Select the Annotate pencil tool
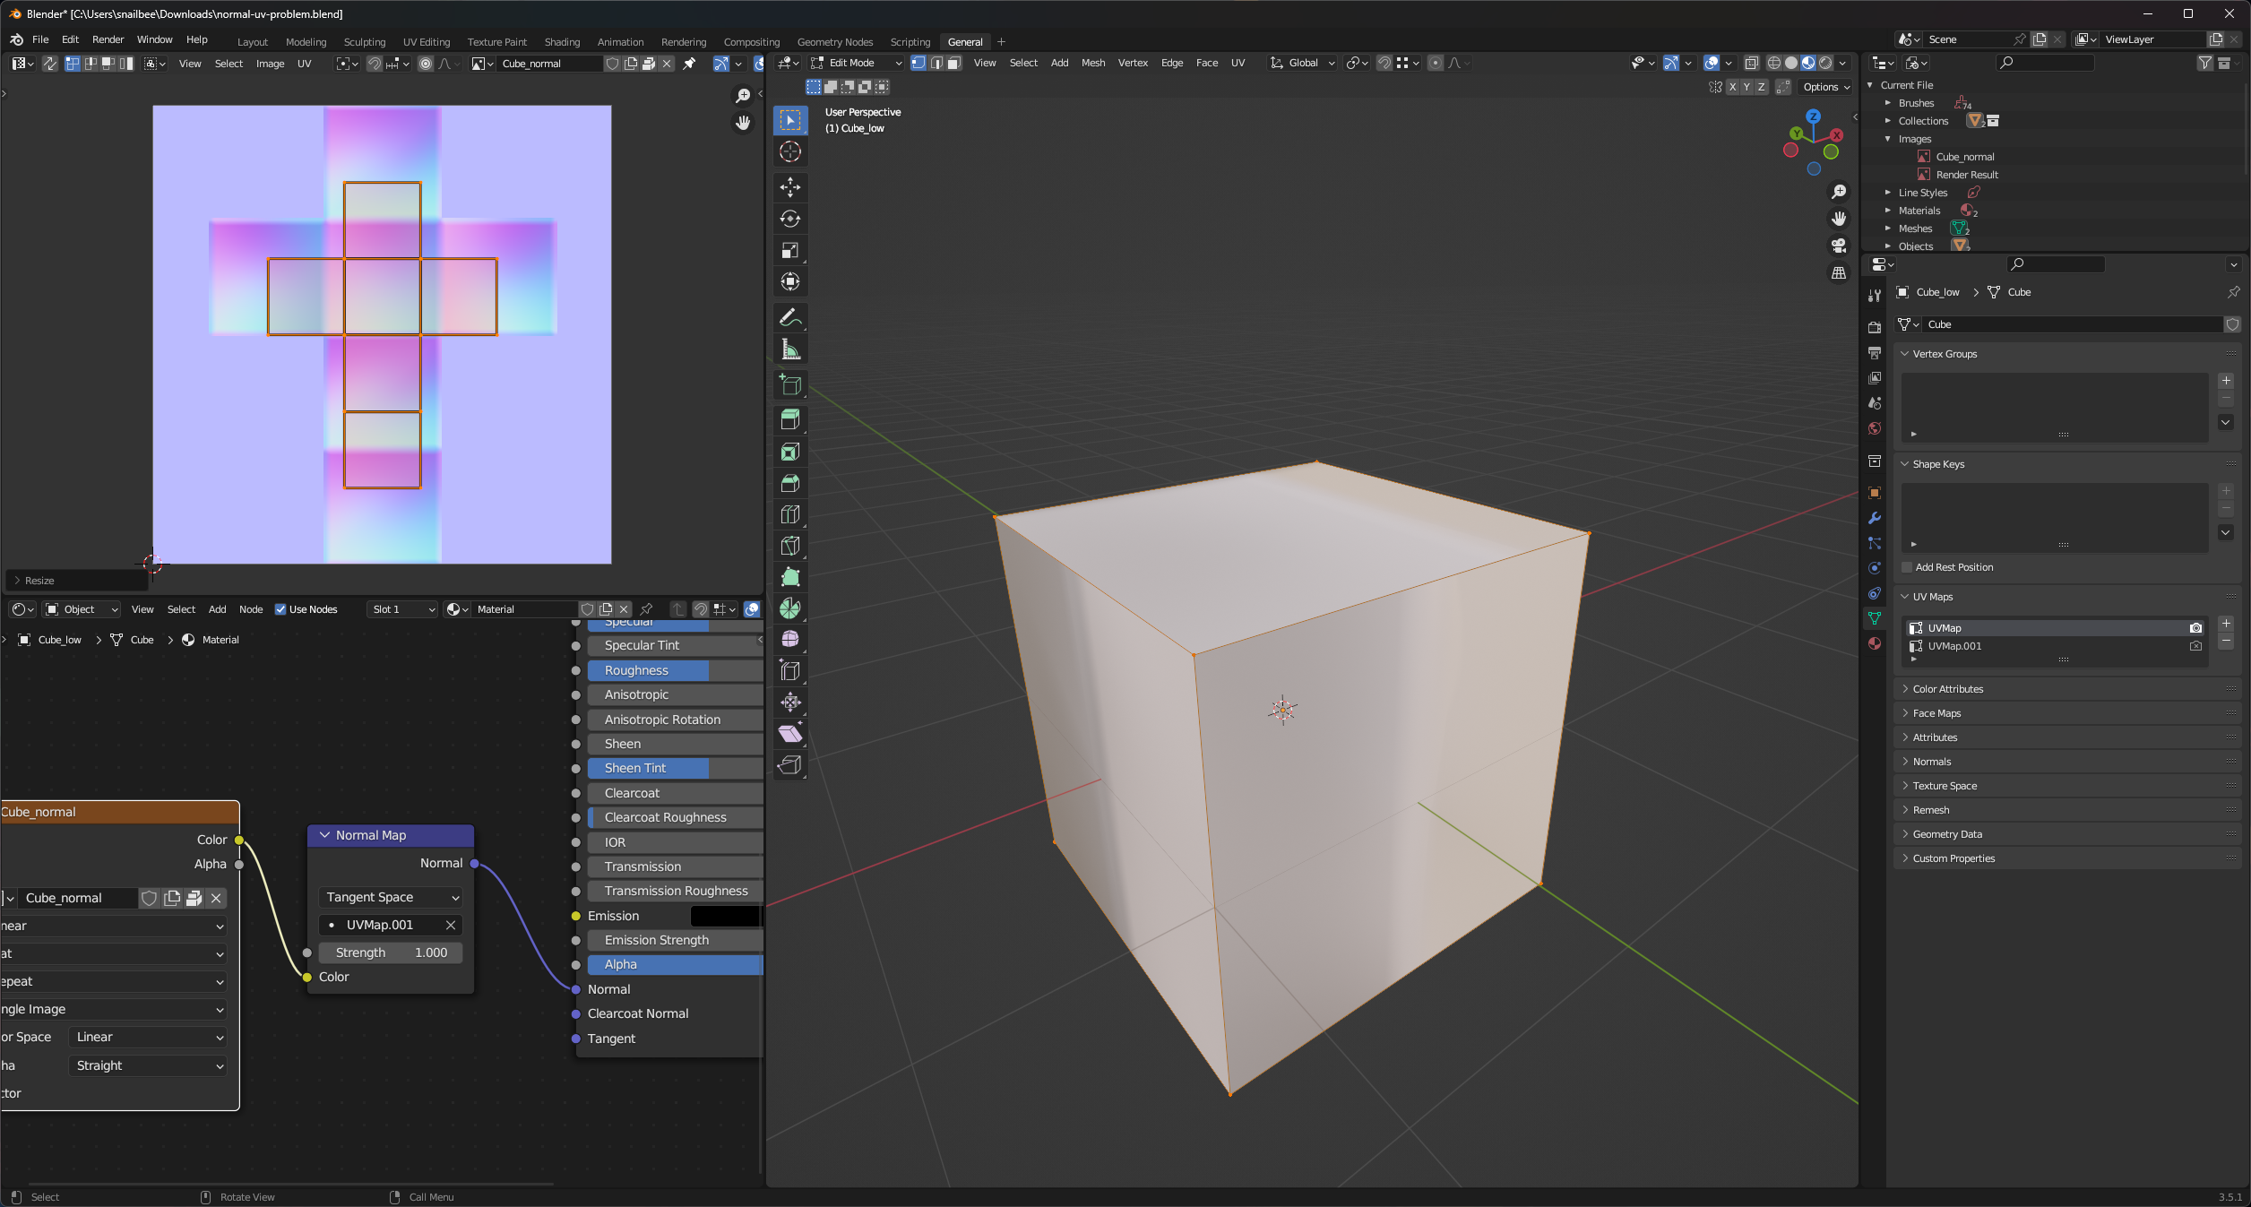This screenshot has height=1207, width=2251. [790, 317]
